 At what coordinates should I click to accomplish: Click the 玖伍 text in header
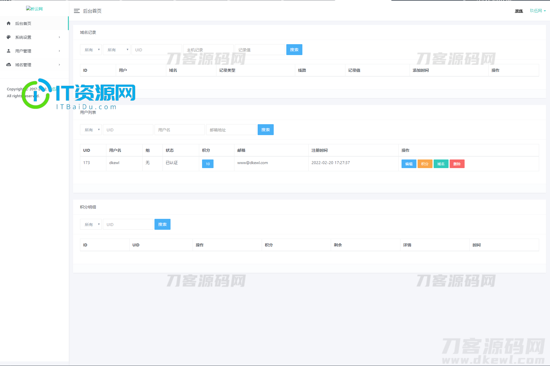click(519, 11)
